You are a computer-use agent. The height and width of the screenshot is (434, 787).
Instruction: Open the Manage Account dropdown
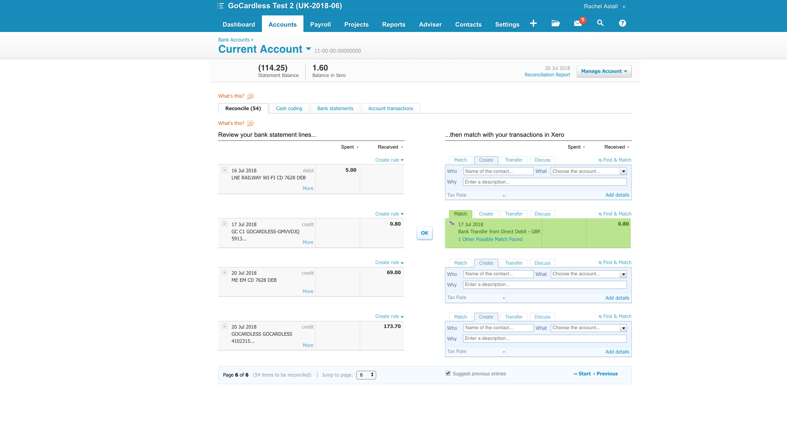603,71
